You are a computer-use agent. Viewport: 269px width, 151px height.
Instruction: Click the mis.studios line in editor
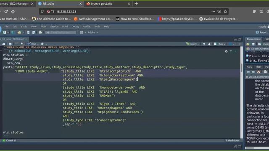click(x=13, y=133)
